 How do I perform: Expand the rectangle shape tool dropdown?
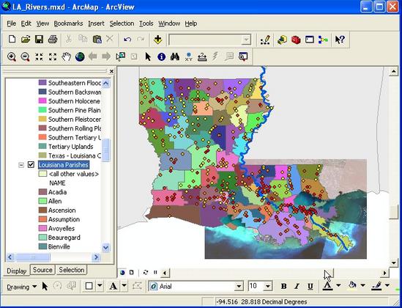(100, 286)
